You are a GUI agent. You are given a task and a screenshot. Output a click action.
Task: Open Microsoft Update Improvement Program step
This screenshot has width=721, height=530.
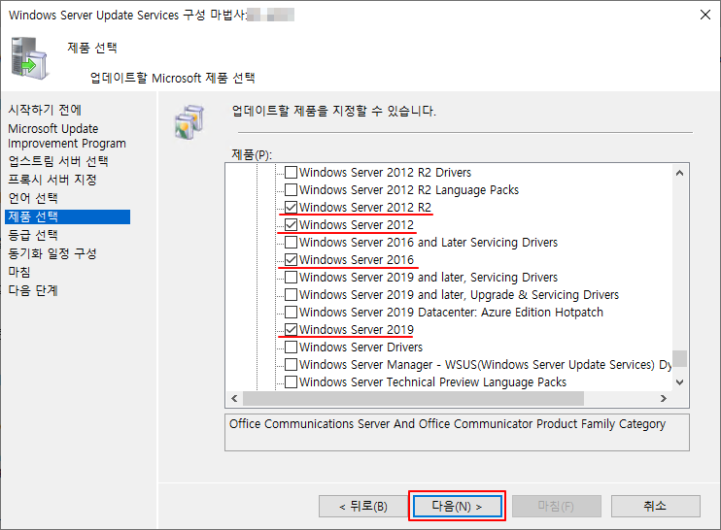click(x=67, y=136)
